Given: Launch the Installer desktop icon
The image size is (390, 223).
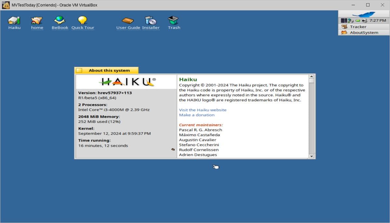Looking at the screenshot, I should [151, 20].
